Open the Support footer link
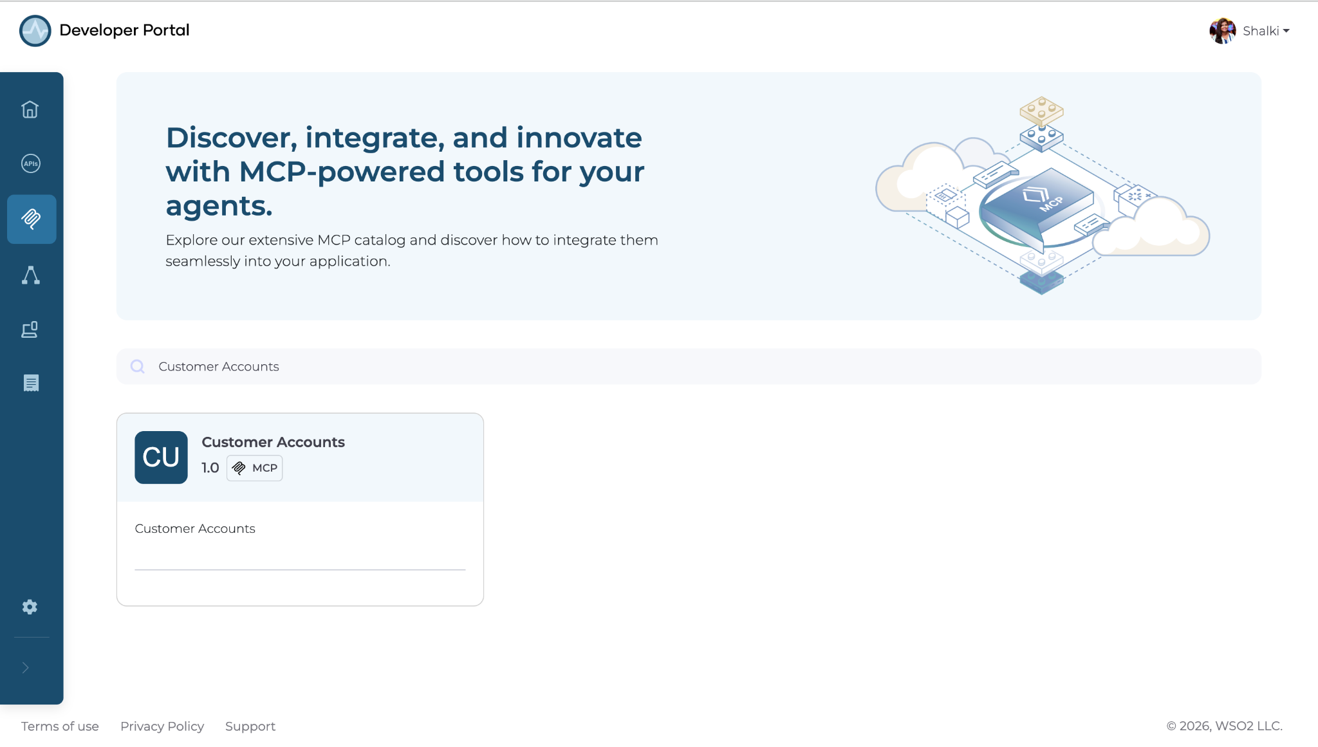The image size is (1318, 747). [x=250, y=726]
